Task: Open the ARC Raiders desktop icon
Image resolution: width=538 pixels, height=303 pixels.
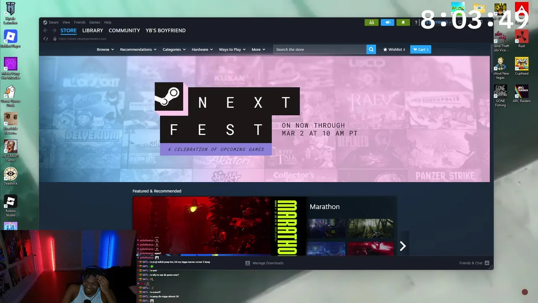Action: click(522, 93)
